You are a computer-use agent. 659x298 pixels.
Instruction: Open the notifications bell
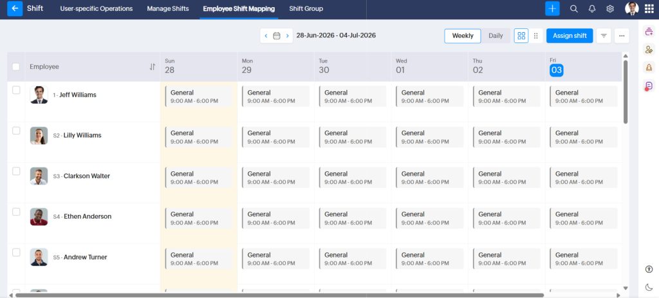(592, 9)
